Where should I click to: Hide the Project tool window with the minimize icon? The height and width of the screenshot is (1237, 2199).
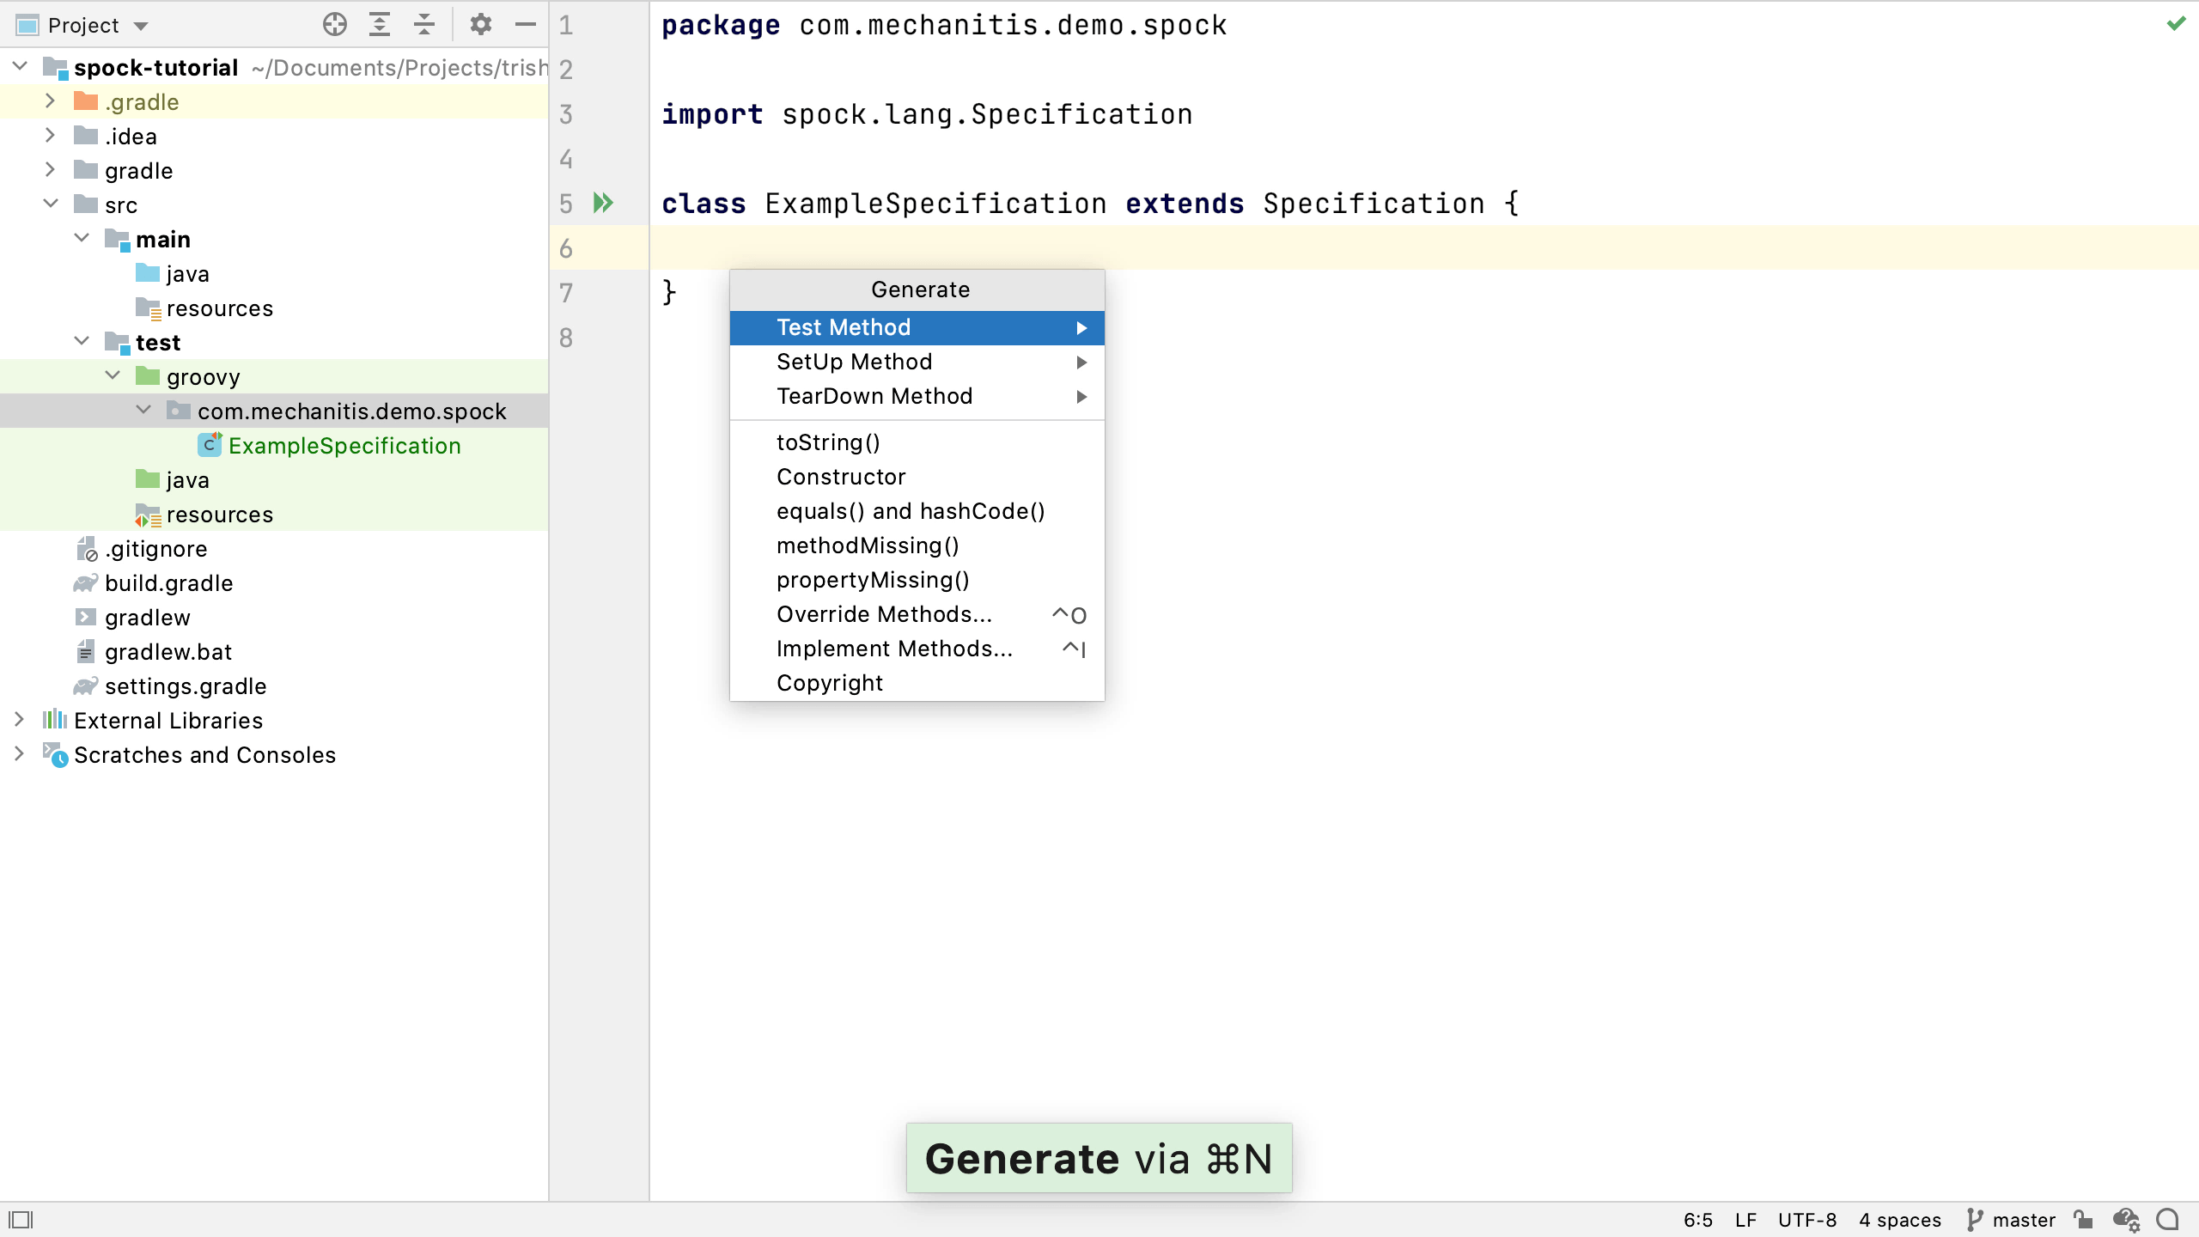[x=525, y=24]
